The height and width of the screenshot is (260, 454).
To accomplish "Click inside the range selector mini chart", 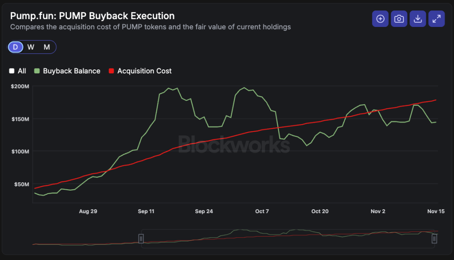I will [x=286, y=238].
